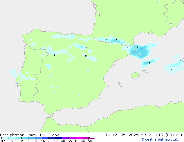Choose the 20–25 mm dark blue swatch
184x142 pixels.
(52, 138)
